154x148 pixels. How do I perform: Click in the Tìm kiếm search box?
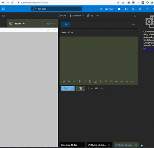(x=57, y=9)
